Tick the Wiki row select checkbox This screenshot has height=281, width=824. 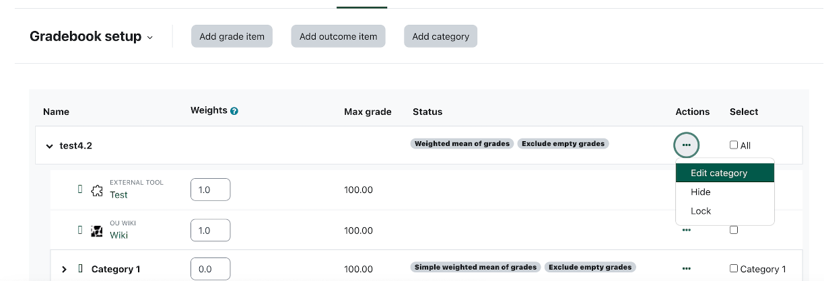tap(734, 230)
